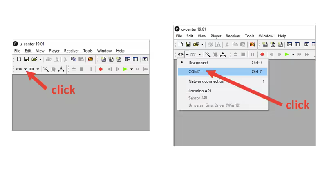
Task: Click autobauding wand icon in left window
Action: (x=46, y=69)
